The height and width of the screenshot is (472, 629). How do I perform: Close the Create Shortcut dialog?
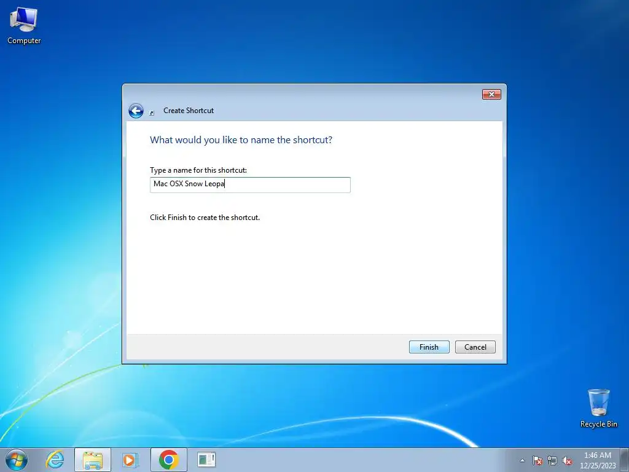coord(491,94)
